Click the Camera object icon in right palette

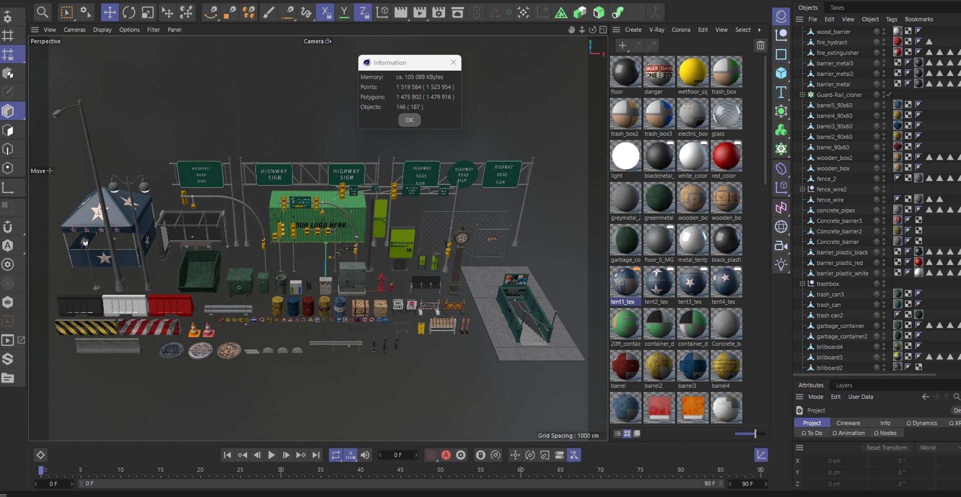tap(781, 246)
